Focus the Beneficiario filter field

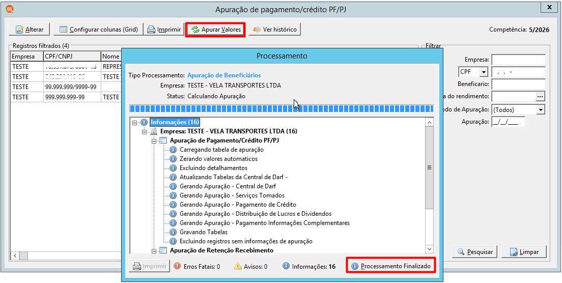tap(518, 84)
